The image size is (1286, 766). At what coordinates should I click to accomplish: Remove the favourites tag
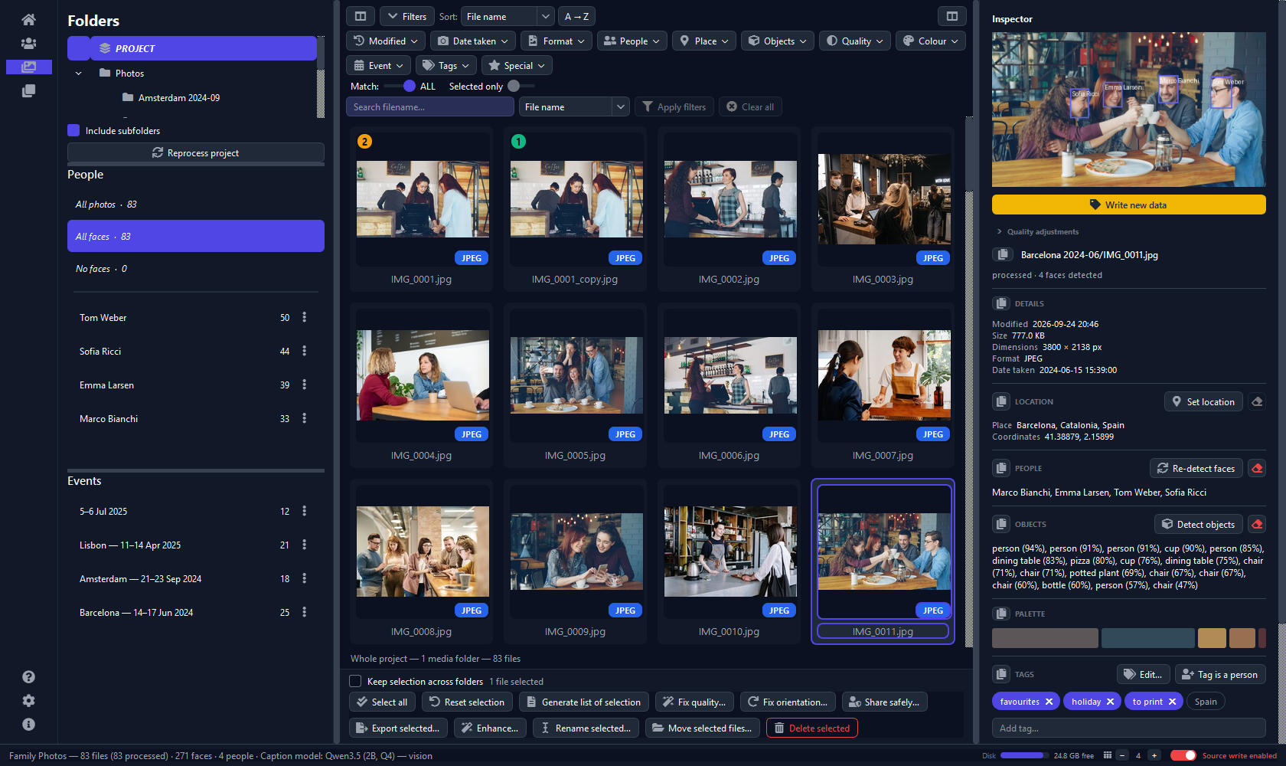point(1049,702)
